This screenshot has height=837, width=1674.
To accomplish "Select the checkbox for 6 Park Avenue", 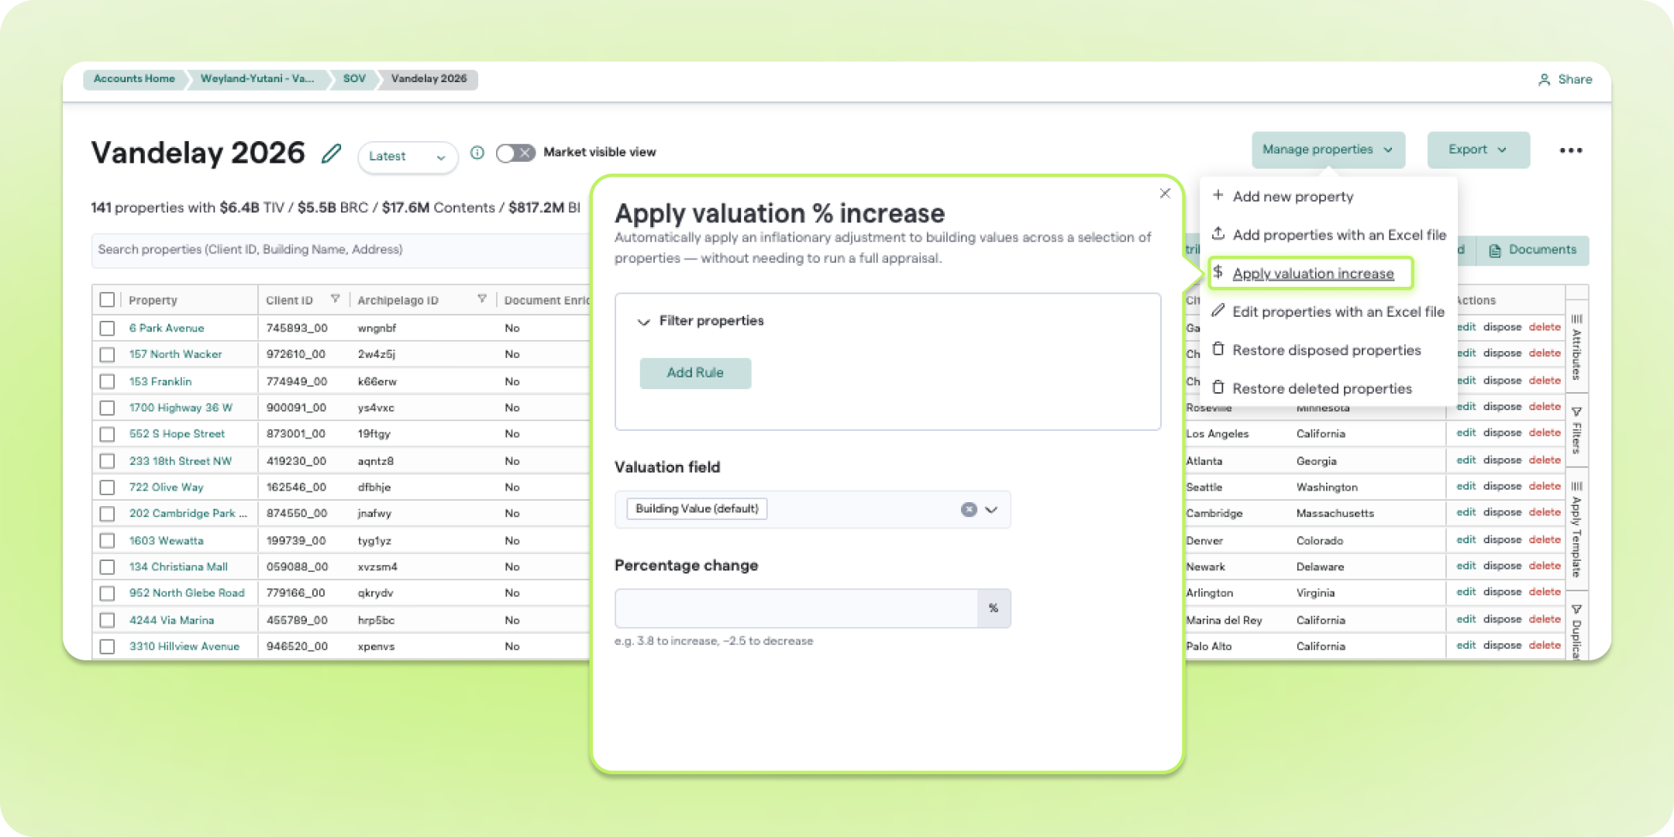I will (107, 329).
